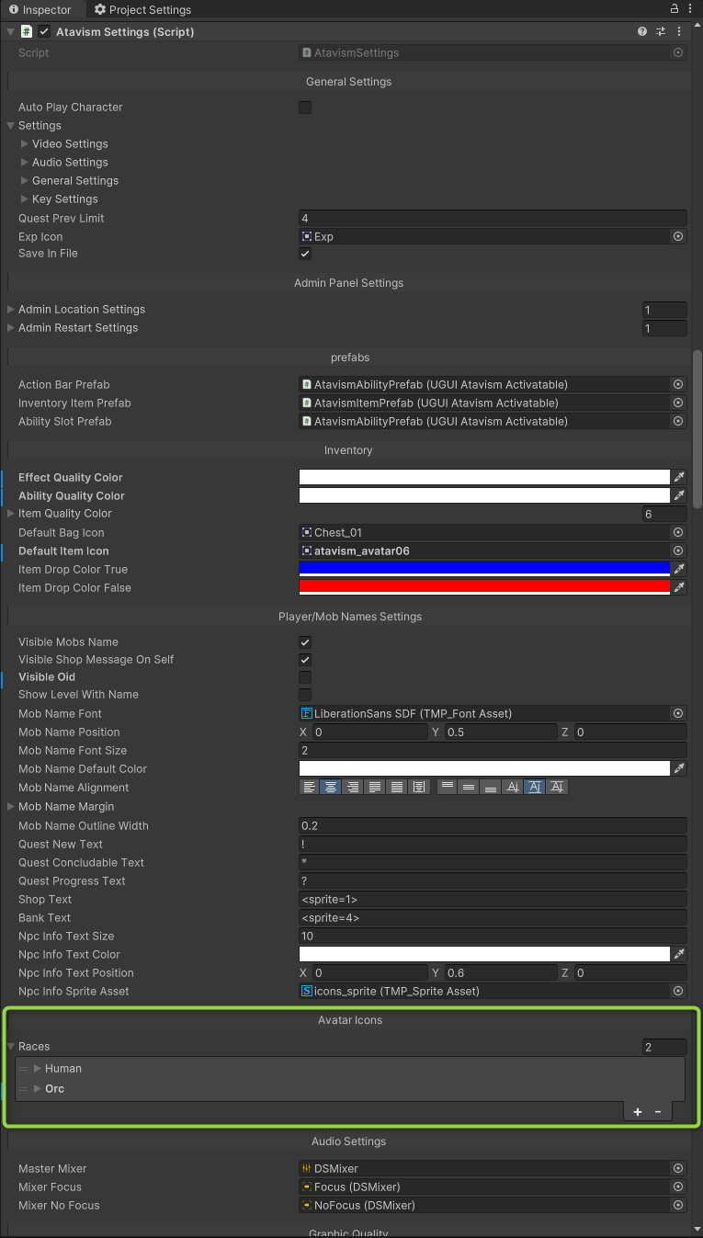Click the Item Drop Color True swatch
Image resolution: width=703 pixels, height=1238 pixels.
coord(484,569)
